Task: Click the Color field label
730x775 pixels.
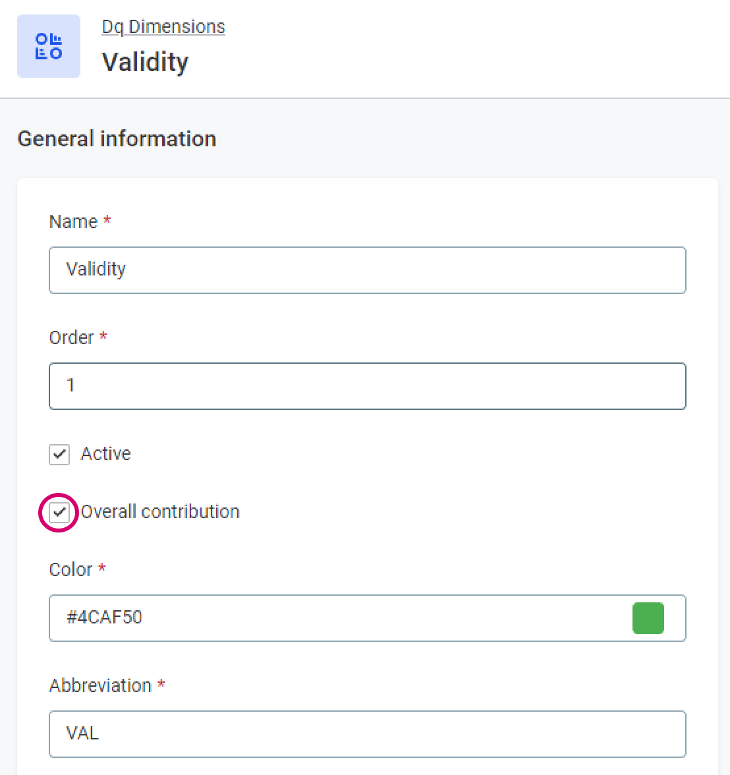Action: tap(70, 569)
